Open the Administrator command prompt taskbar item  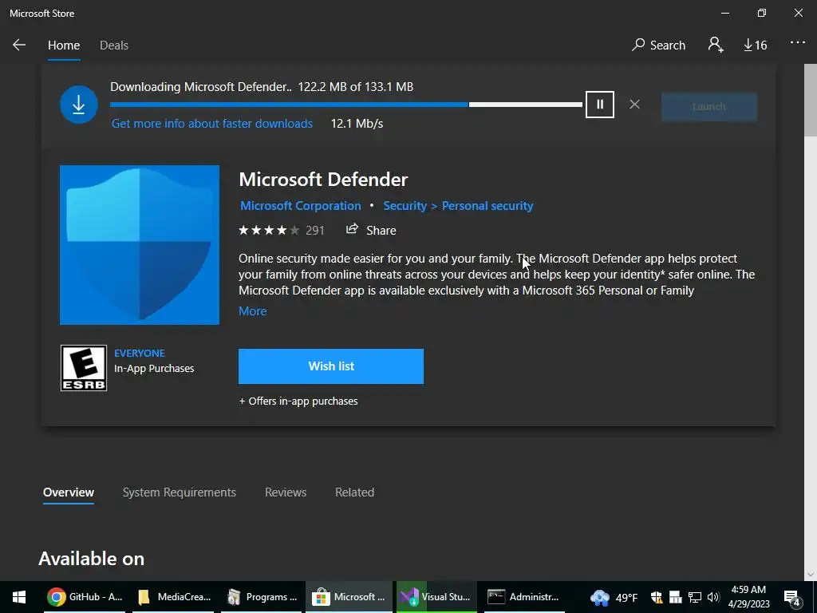(x=524, y=597)
